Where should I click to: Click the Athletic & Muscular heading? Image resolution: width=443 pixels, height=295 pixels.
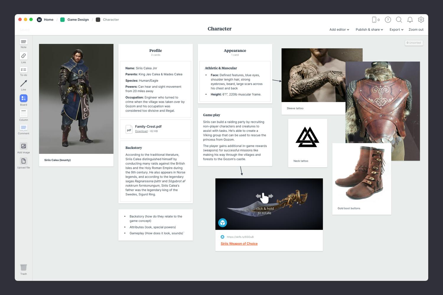221,68
